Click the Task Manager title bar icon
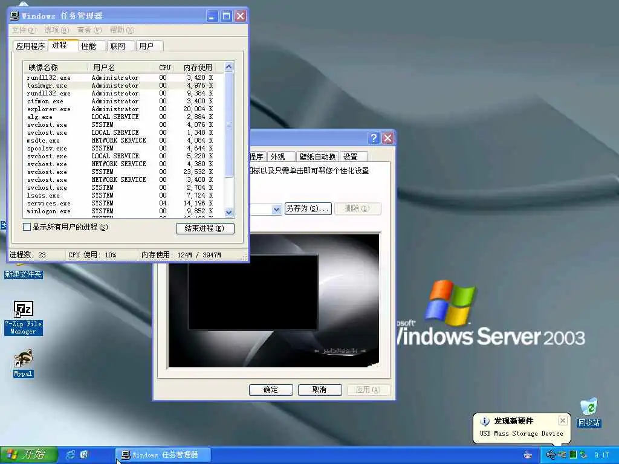619x464 pixels. (15, 16)
